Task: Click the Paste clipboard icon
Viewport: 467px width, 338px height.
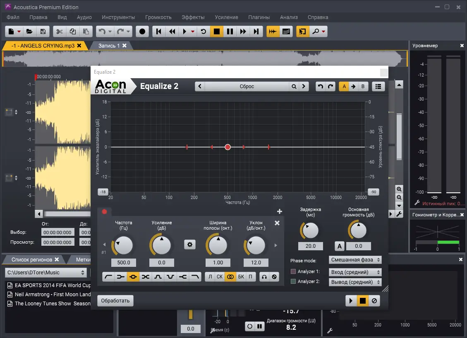Action: (86, 31)
